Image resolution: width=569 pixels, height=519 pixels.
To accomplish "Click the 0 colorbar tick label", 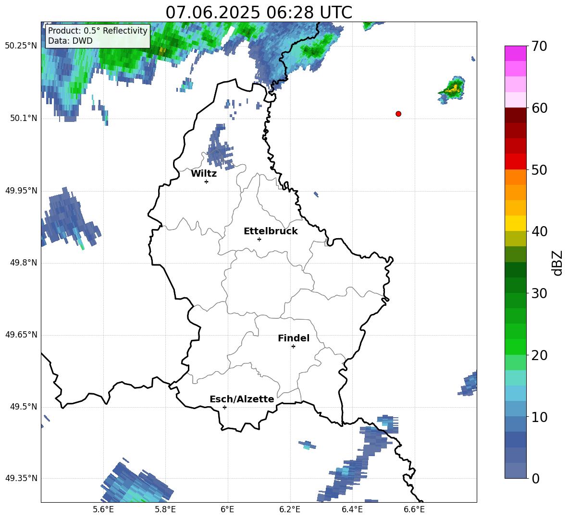I will point(536,478).
